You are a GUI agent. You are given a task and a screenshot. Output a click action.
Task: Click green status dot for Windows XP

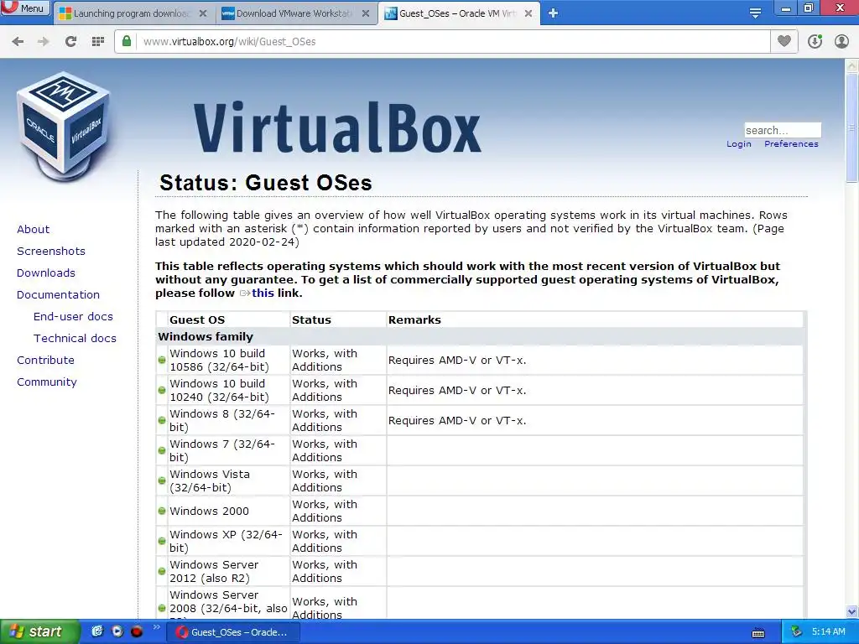(x=162, y=541)
